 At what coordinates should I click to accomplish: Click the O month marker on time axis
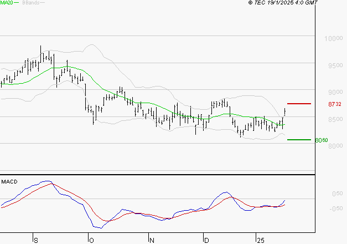coord(91,241)
